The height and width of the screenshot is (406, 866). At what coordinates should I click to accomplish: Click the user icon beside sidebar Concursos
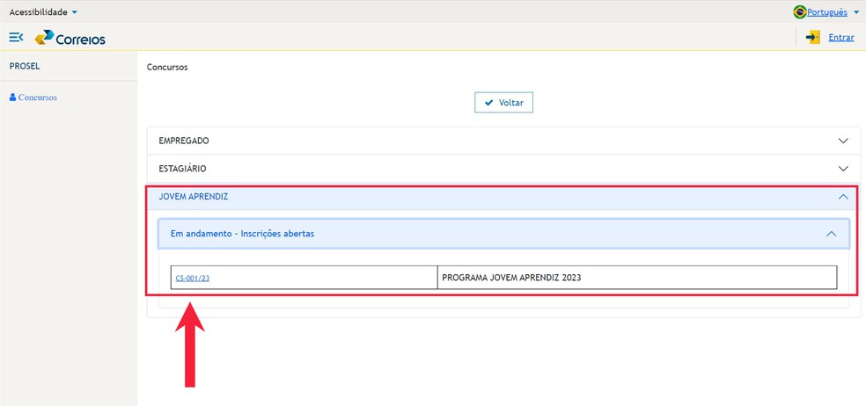coord(12,98)
